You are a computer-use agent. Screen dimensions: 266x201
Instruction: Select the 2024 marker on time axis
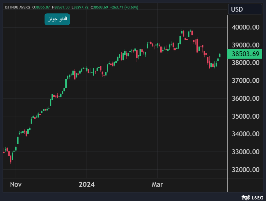click(x=87, y=184)
